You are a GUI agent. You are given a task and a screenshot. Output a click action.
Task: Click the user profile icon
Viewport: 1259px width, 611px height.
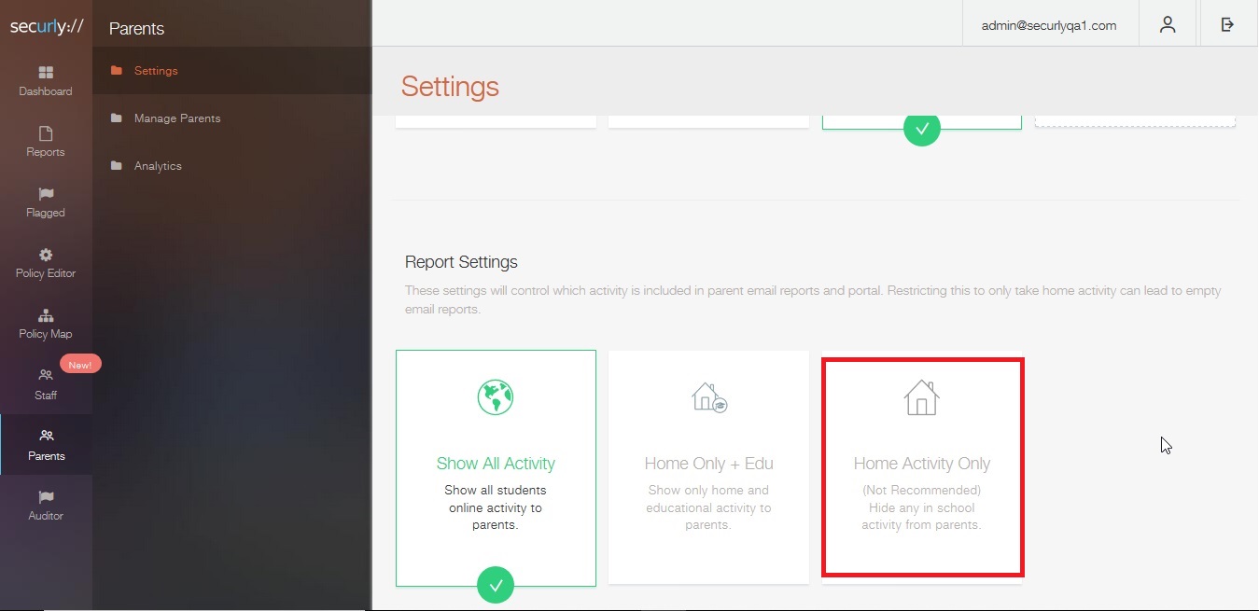point(1168,24)
